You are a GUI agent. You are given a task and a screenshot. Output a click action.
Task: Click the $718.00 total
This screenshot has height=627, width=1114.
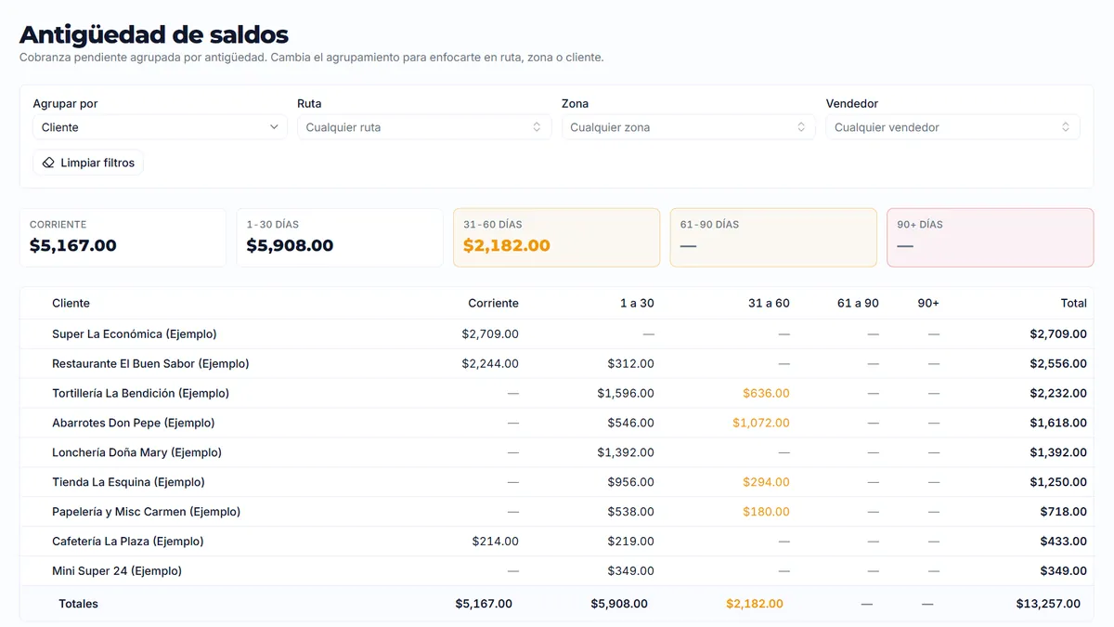click(x=1064, y=513)
